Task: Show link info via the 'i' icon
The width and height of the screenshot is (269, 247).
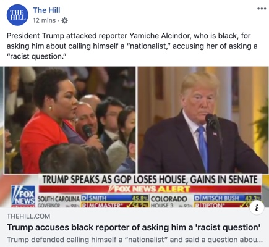Action: click(257, 208)
